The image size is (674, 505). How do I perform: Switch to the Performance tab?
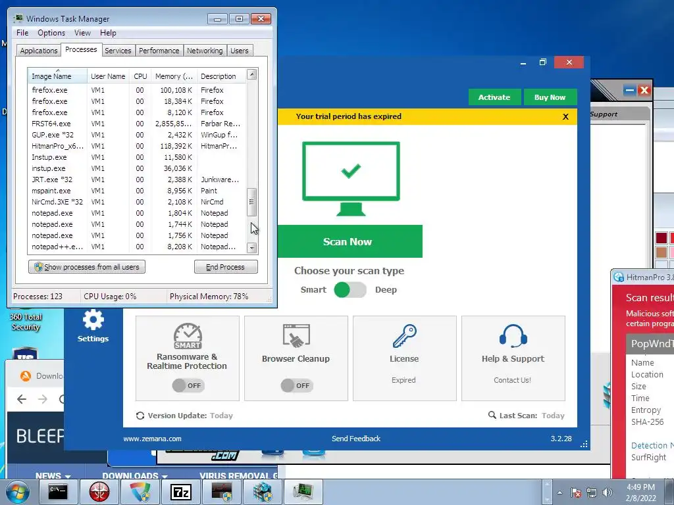coord(159,51)
